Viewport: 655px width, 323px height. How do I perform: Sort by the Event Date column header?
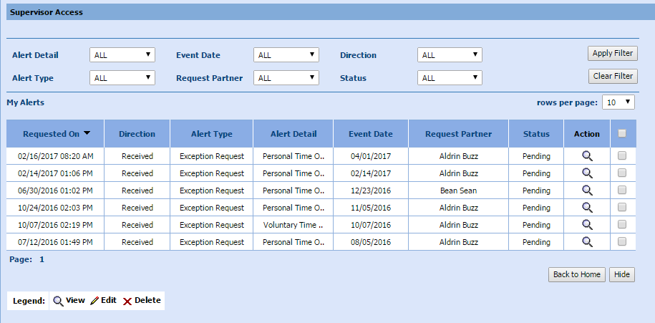tap(370, 134)
